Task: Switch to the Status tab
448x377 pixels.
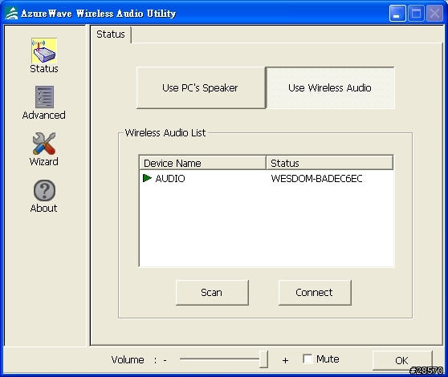Action: (x=111, y=34)
